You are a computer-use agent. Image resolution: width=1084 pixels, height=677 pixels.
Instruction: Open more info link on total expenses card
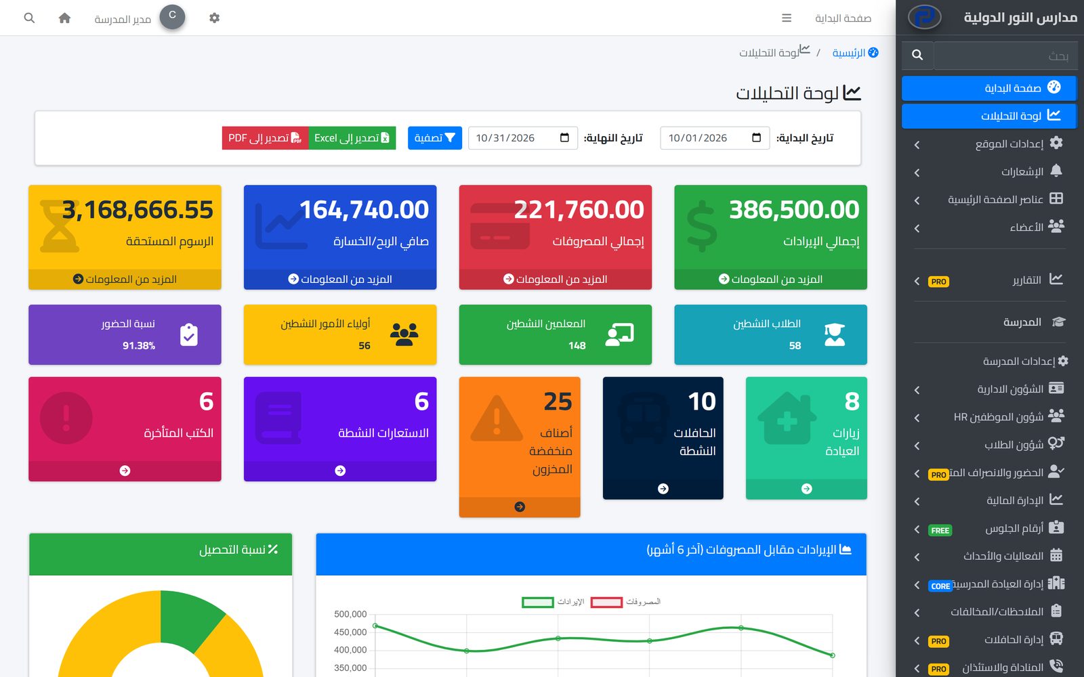[555, 279]
